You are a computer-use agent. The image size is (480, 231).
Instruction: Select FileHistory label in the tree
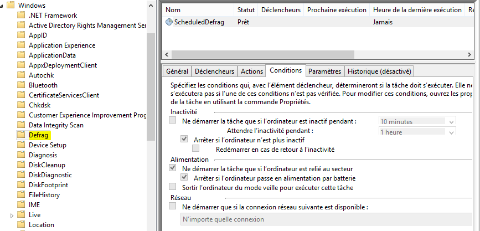(x=44, y=195)
